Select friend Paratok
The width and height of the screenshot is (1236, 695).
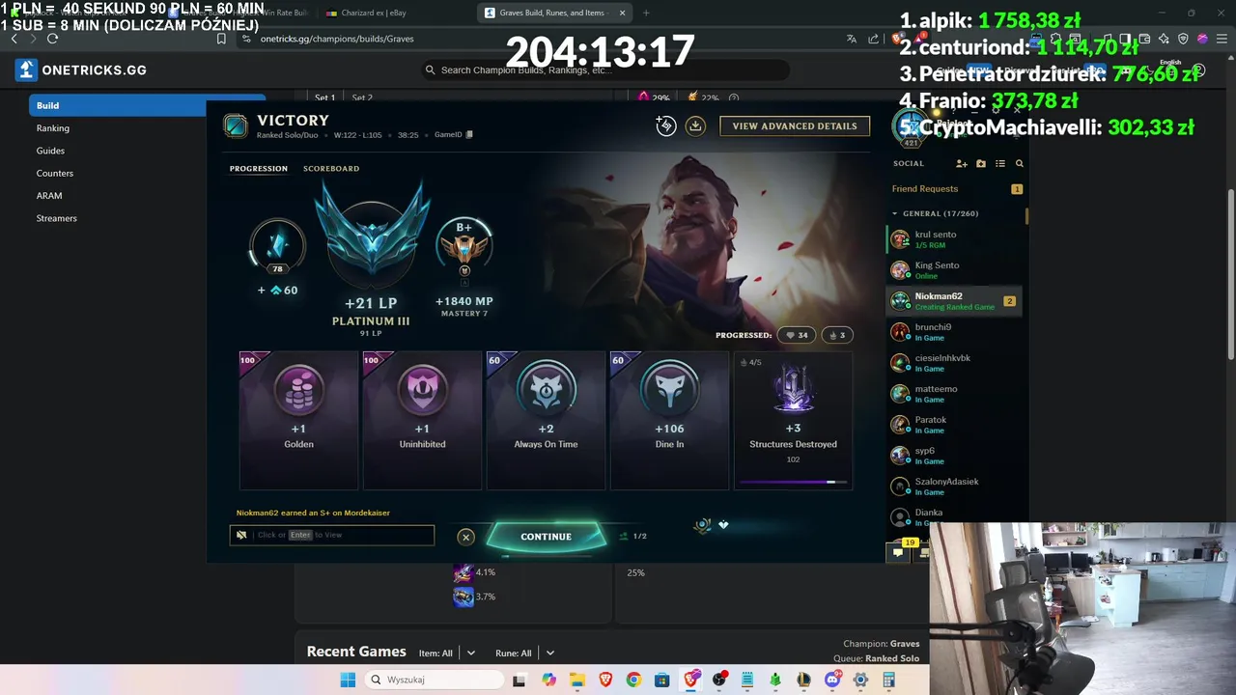tap(956, 425)
